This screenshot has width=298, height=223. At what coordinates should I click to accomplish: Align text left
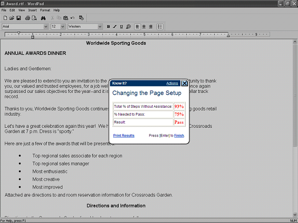pyautogui.click(x=137, y=26)
